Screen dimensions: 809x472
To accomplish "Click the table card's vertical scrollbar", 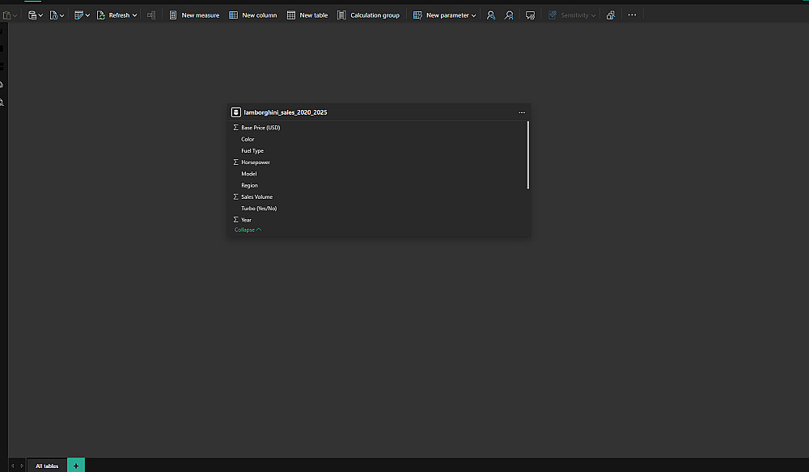I will [x=527, y=155].
